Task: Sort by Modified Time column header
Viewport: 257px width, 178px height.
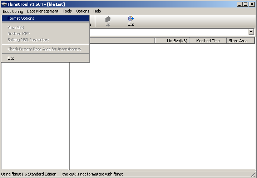Action: tap(208, 41)
